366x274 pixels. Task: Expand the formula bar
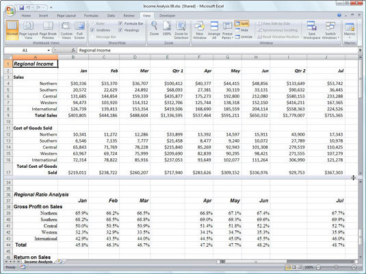[x=360, y=50]
